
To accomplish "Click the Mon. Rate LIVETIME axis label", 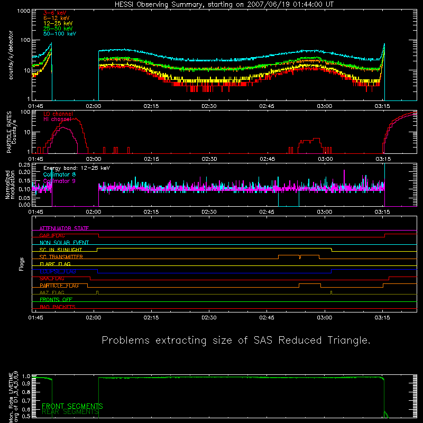I will click(14, 397).
